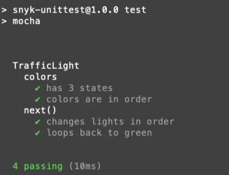This screenshot has height=175, width=229.
Task: Click the "changes lights in order" test line
Action: click(110, 122)
